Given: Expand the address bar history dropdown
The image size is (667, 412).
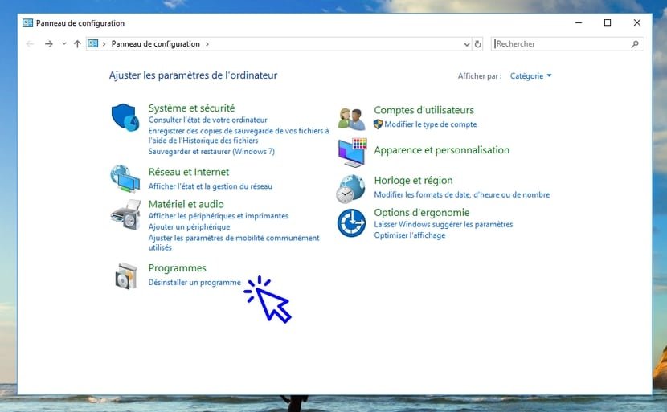Looking at the screenshot, I should (x=467, y=44).
